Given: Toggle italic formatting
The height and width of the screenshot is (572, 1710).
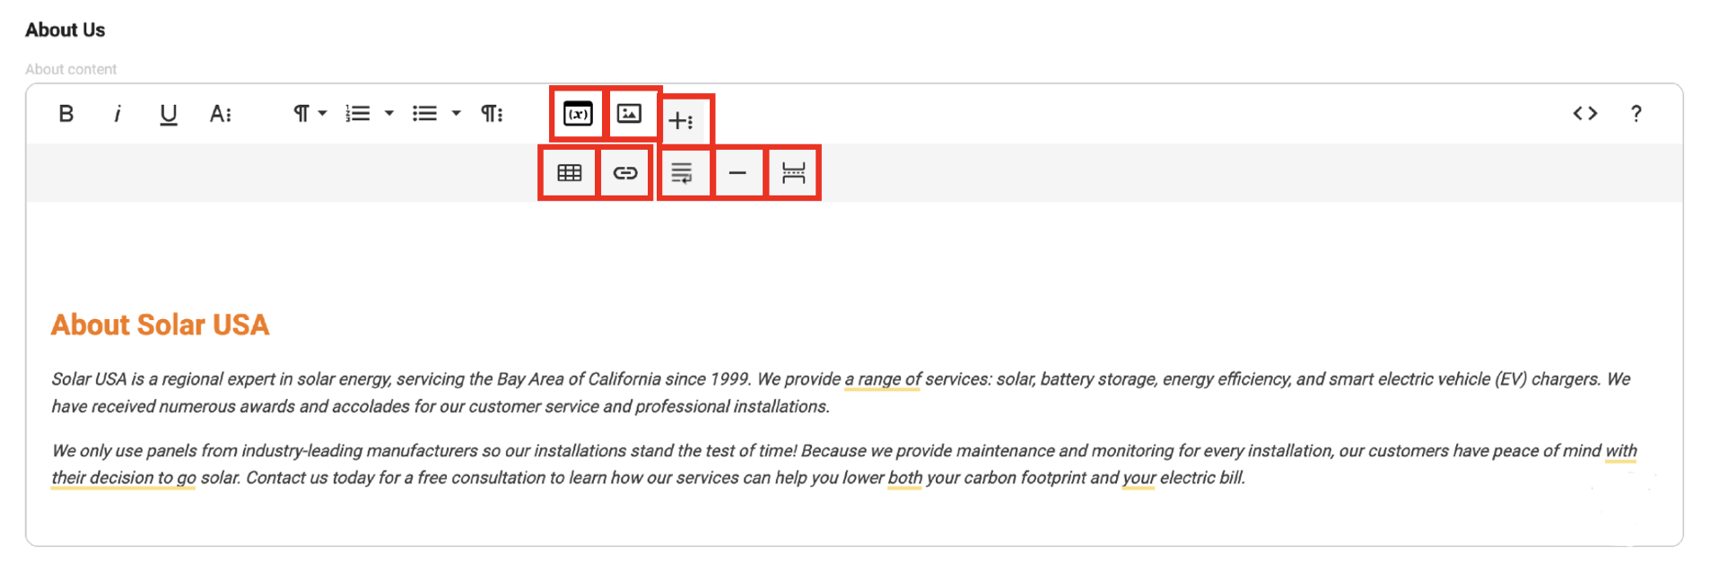Looking at the screenshot, I should 118,114.
